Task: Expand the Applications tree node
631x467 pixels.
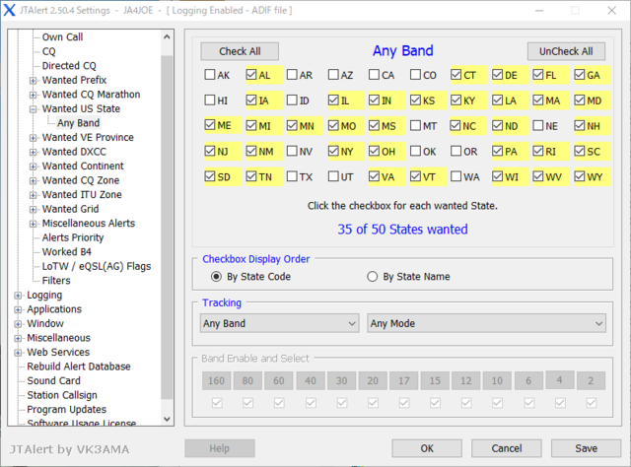Action: pos(18,309)
